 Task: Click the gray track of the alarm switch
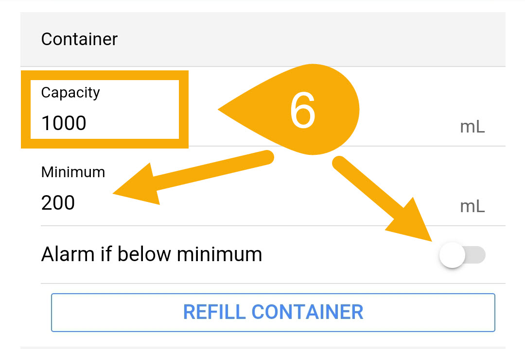pos(476,255)
